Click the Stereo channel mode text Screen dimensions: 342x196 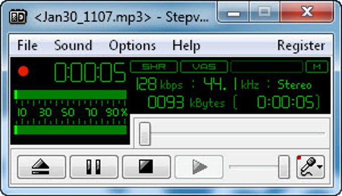(x=295, y=85)
